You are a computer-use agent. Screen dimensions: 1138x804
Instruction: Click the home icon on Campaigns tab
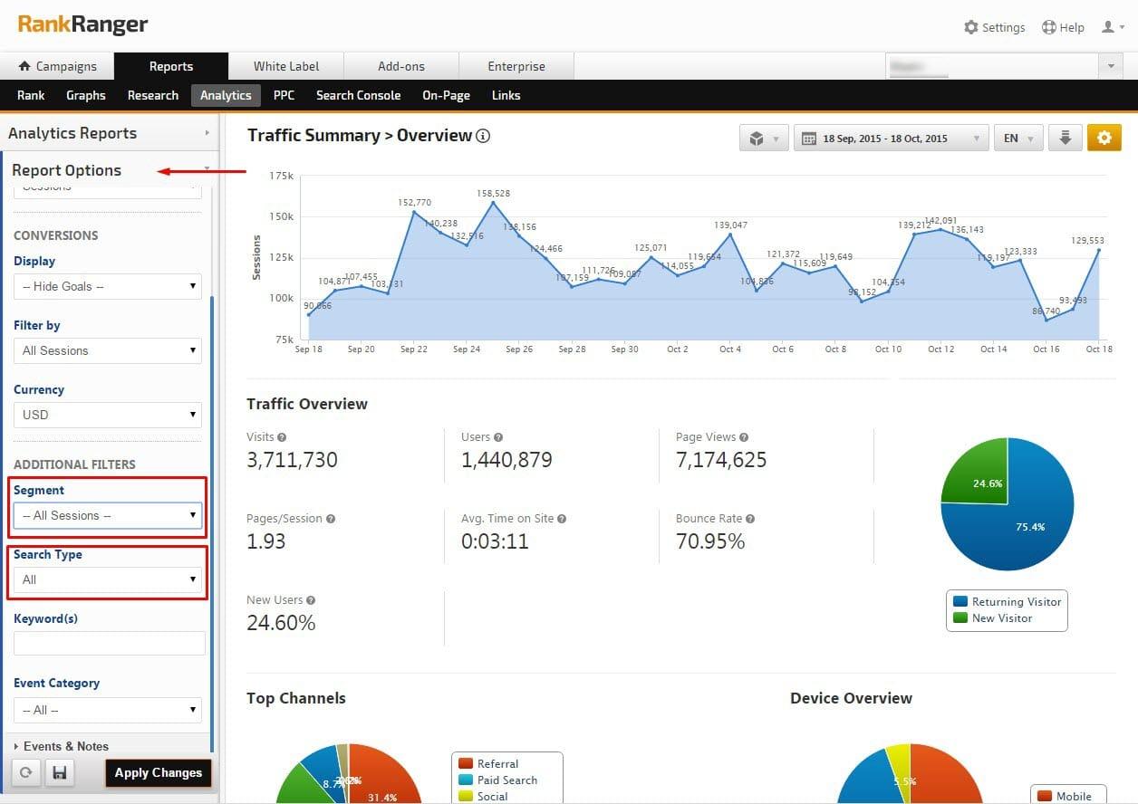click(24, 66)
